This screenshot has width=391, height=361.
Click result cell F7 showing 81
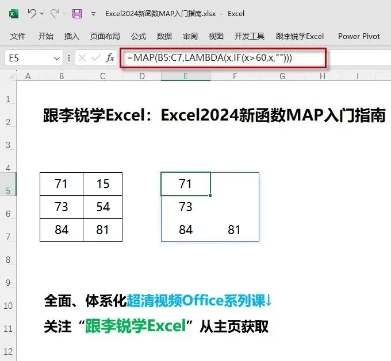[x=235, y=230]
